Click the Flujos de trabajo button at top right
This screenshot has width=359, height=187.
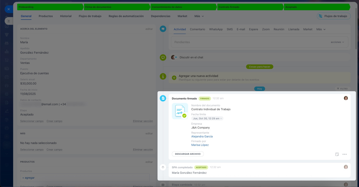click(334, 16)
